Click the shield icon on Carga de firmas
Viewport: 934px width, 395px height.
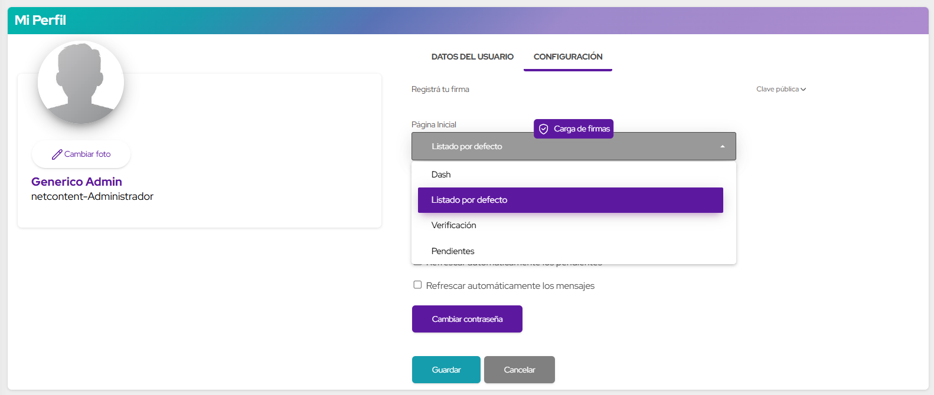pos(544,129)
